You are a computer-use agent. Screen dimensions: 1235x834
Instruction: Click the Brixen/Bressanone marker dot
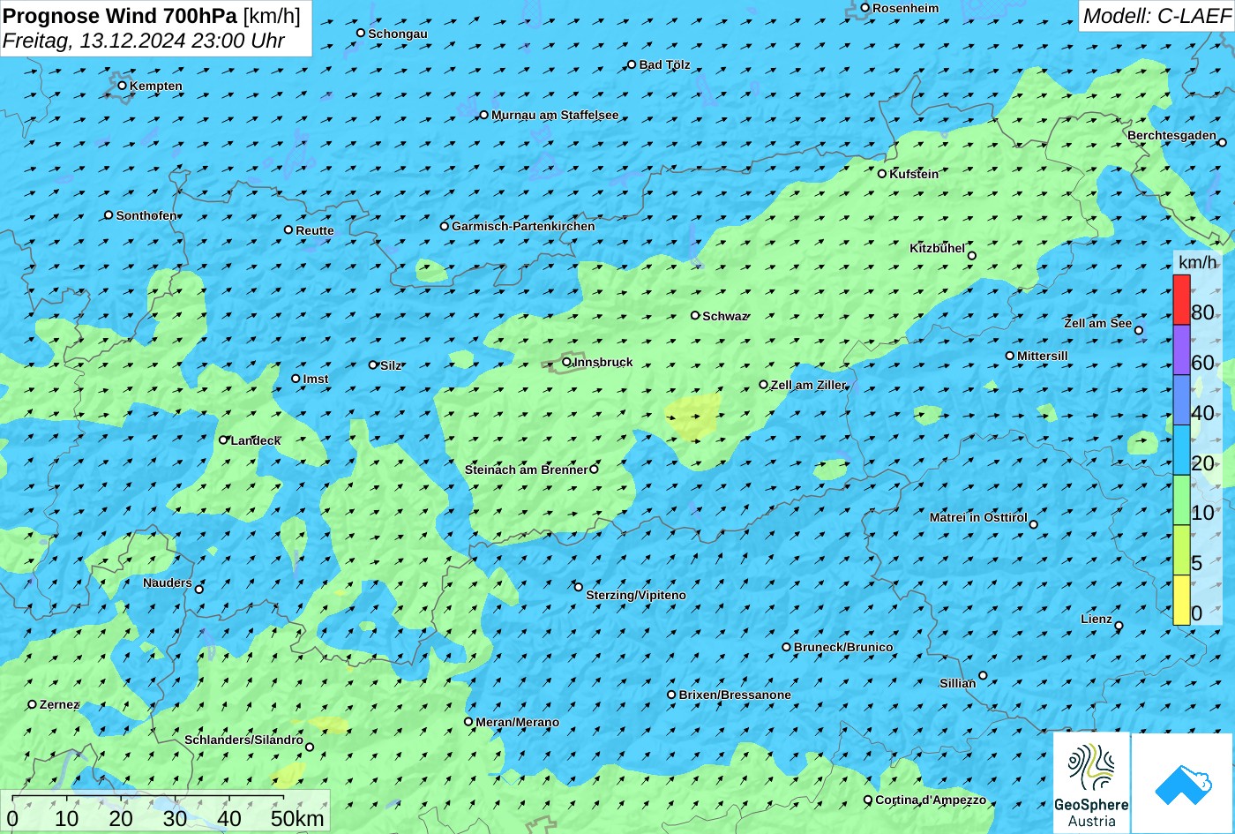pos(671,695)
